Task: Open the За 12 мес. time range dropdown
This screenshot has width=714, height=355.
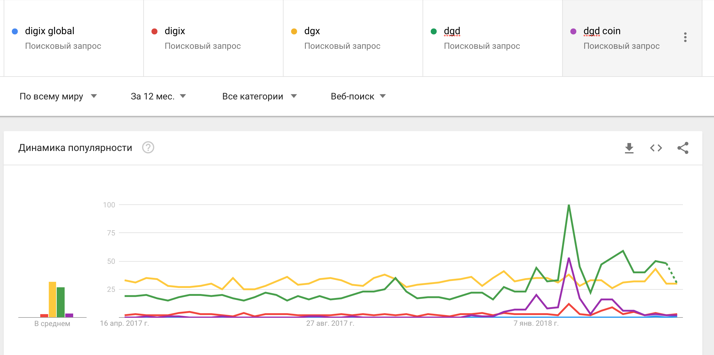Action: pos(158,96)
